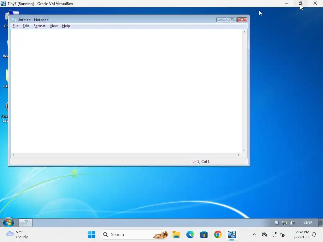This screenshot has height=242, width=323.
Task: Close the Untitled Notepad window
Action: (242, 20)
